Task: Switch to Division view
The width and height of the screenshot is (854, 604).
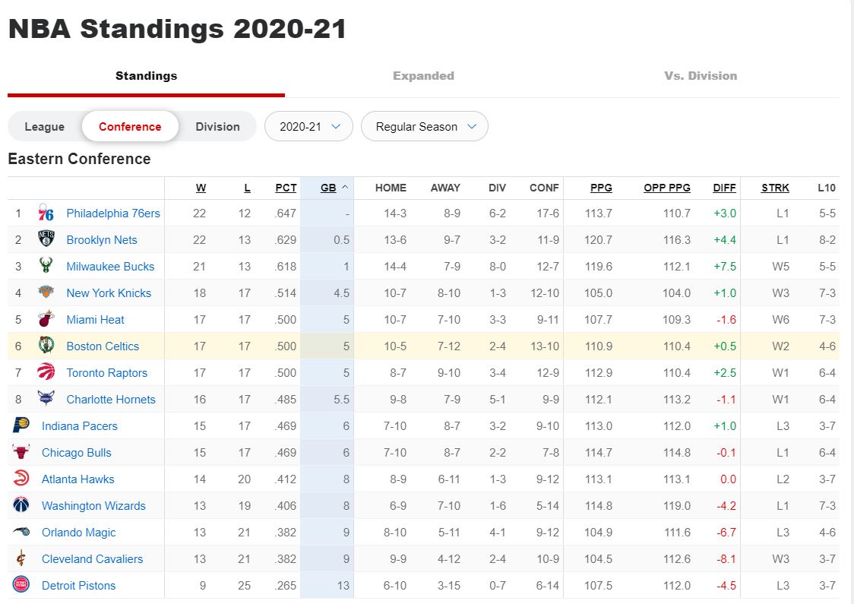Action: (x=218, y=126)
